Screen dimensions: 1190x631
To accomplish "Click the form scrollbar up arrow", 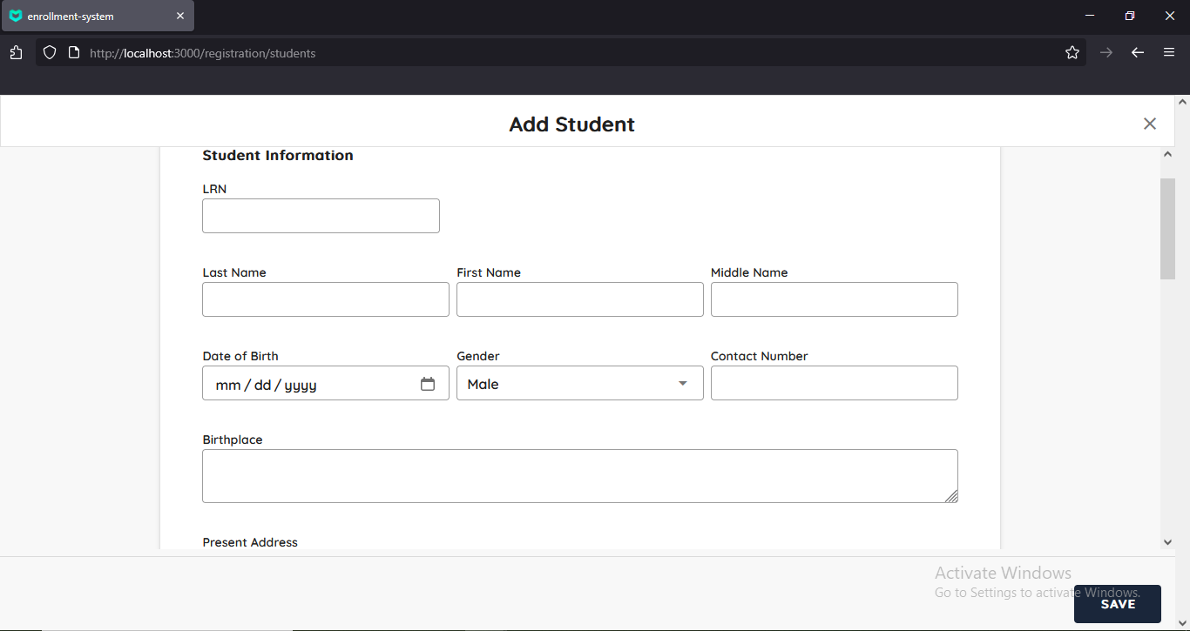I will point(1168,154).
